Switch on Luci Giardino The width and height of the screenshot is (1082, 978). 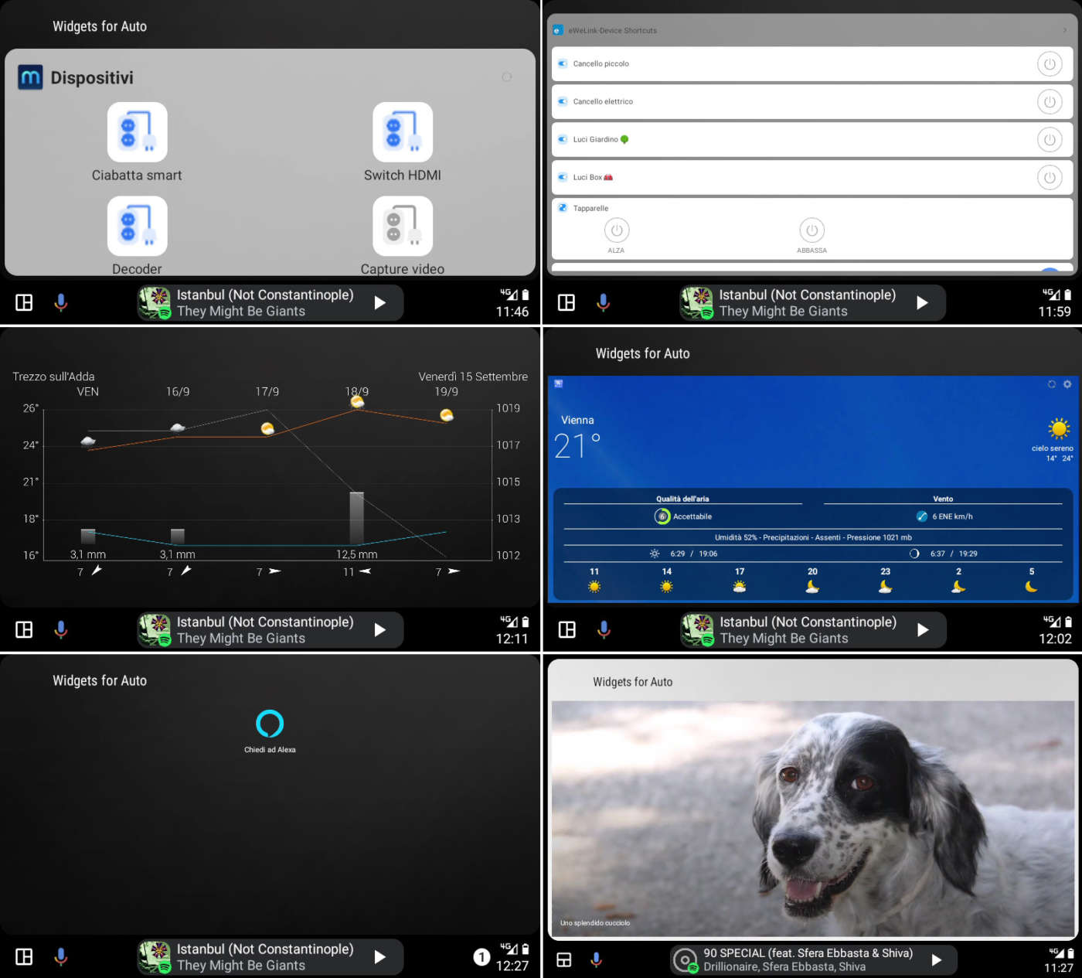click(1049, 140)
